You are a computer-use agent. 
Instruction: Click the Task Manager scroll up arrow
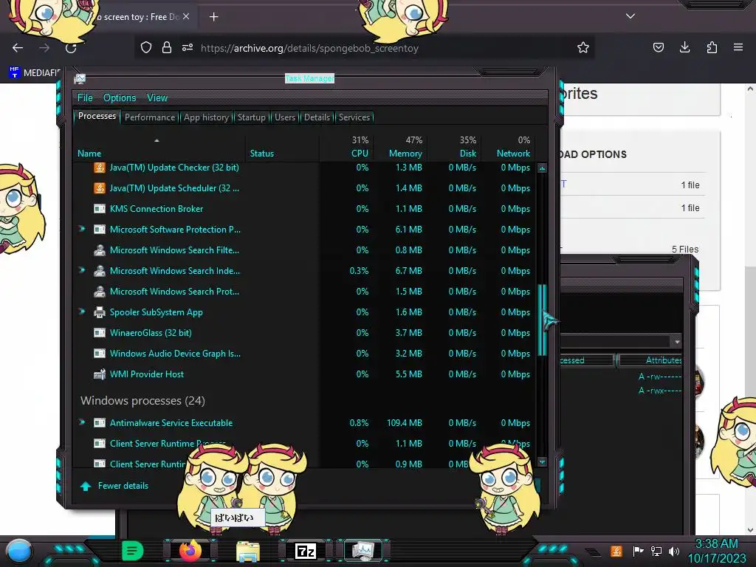click(542, 168)
